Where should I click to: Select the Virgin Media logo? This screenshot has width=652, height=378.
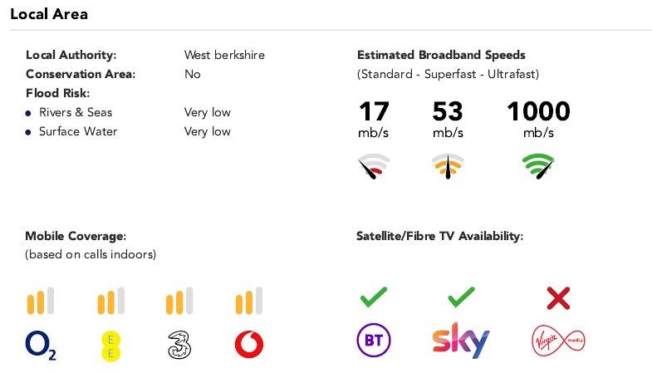point(558,341)
